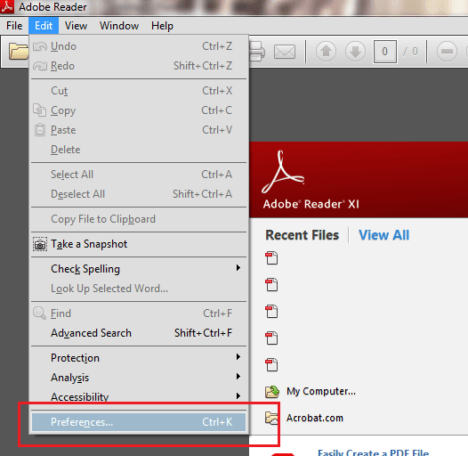Click the next page down arrow
468x456 pixels.
coord(355,51)
